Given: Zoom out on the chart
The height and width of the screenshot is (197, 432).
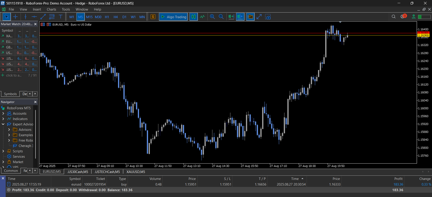Looking at the screenshot, I should [221, 17].
